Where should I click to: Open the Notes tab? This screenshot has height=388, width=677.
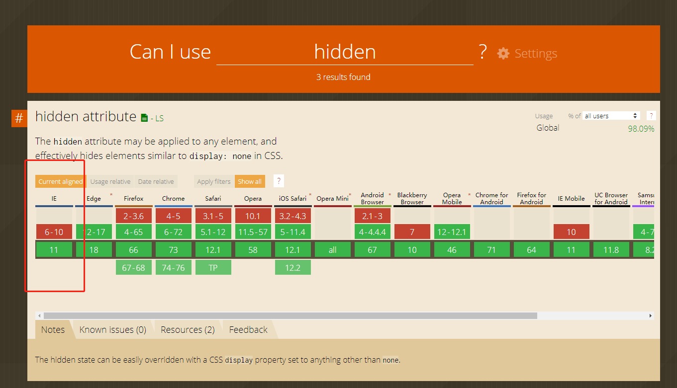pos(53,330)
